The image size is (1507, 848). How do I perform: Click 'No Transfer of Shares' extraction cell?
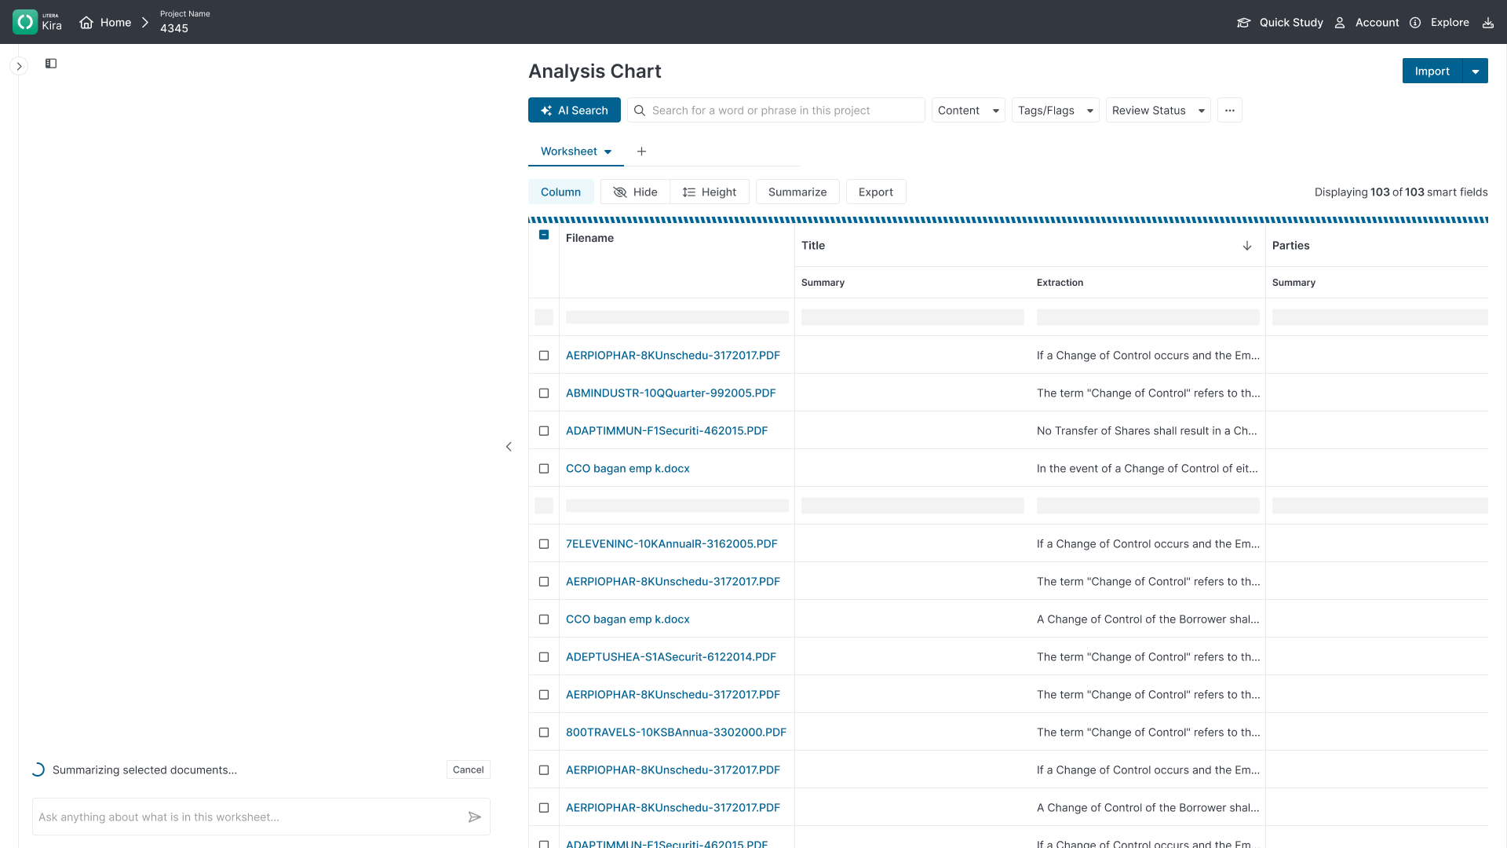click(1148, 431)
